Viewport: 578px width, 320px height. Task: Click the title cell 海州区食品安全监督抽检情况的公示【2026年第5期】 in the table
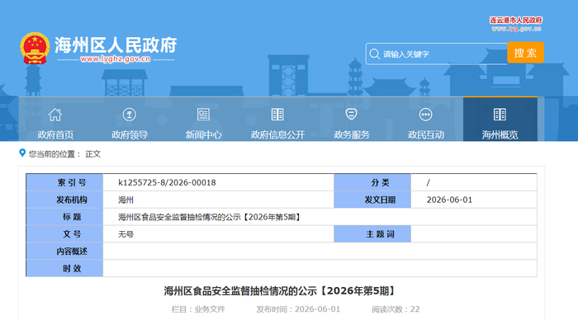(x=210, y=217)
